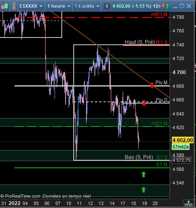This screenshot has width=196, height=208.
Task: Open the 1 heure timeframe dropdown
Action: pyautogui.click(x=59, y=6)
